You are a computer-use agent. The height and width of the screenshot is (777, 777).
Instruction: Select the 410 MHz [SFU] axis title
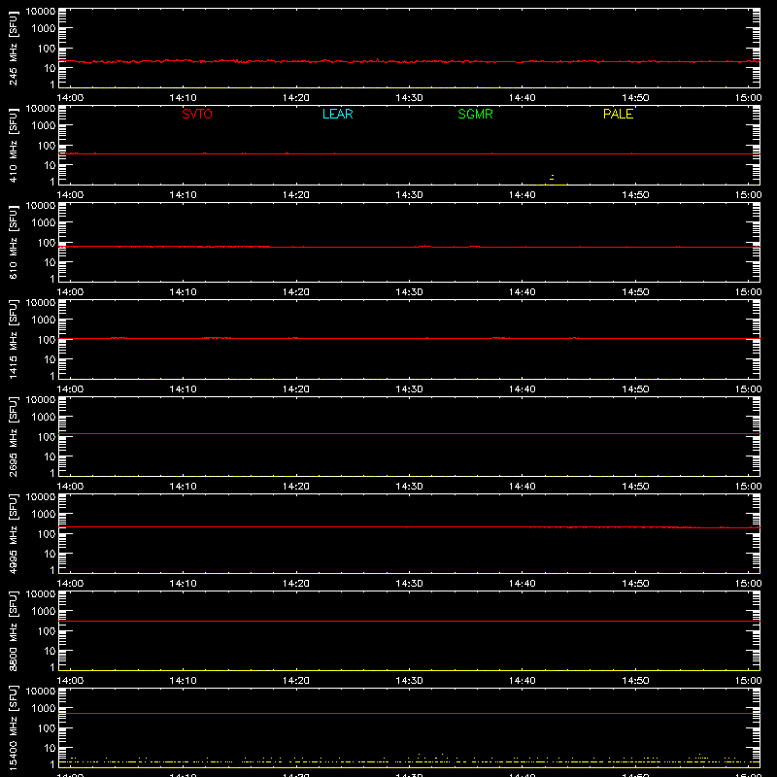[13, 145]
